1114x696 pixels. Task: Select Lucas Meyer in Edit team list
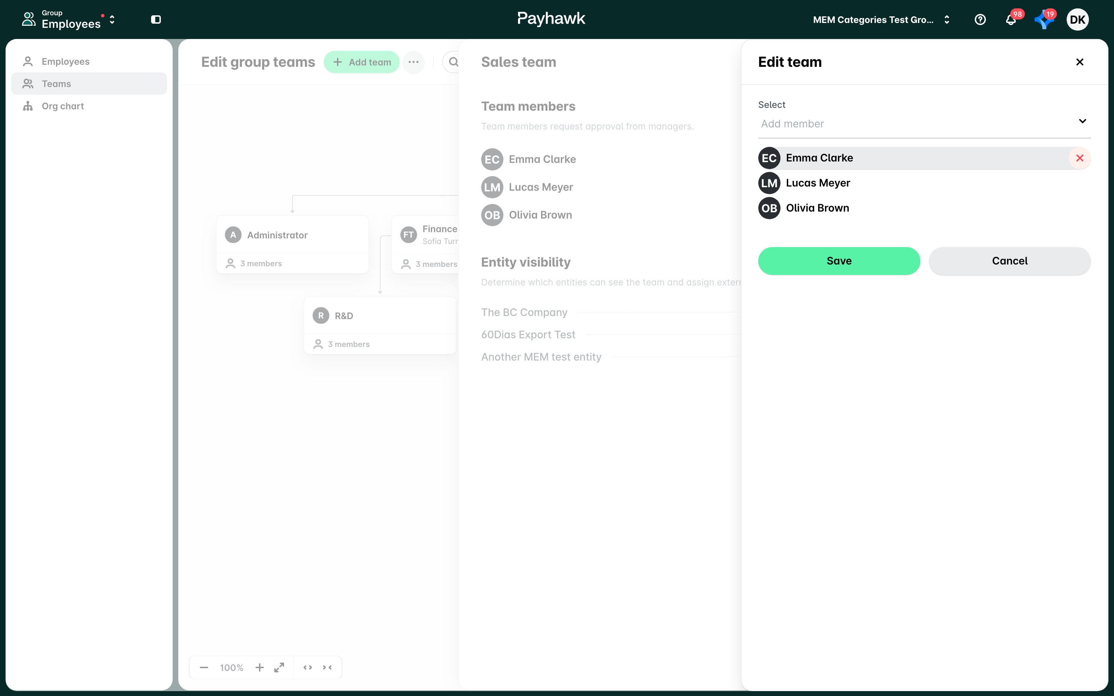(924, 183)
